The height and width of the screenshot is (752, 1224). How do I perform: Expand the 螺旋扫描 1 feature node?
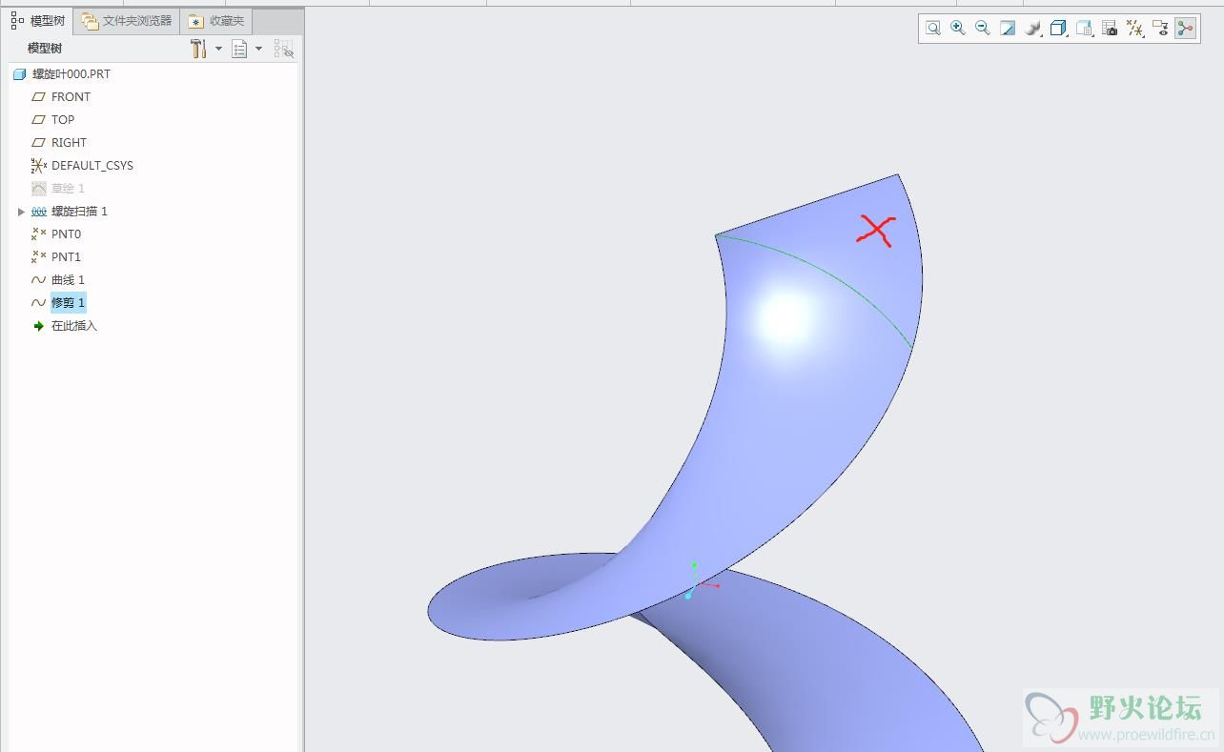click(21, 212)
